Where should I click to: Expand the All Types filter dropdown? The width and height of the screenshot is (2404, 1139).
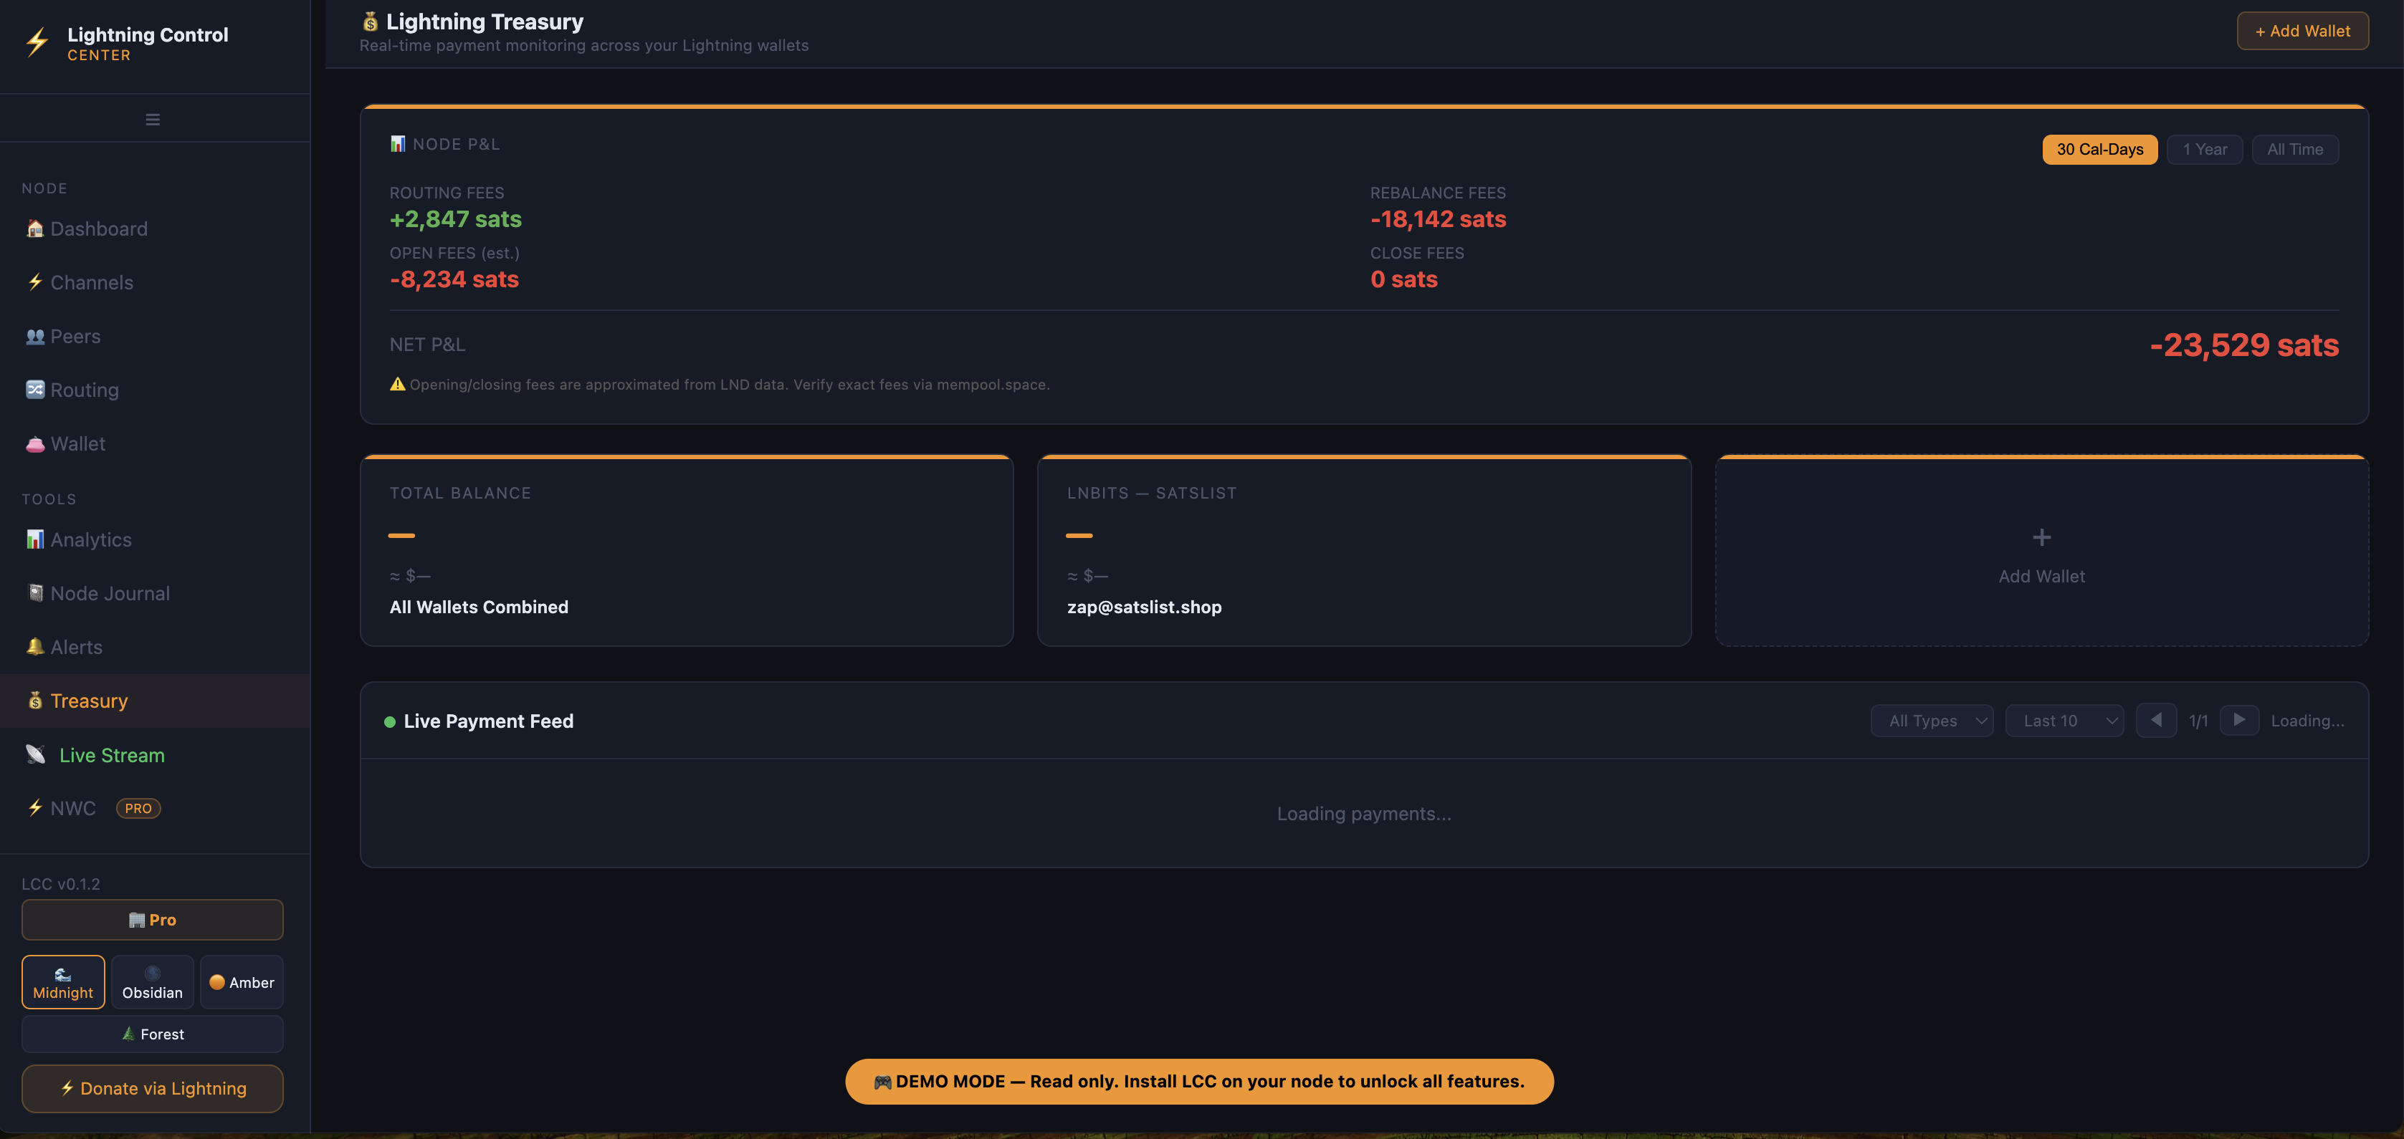[1932, 720]
